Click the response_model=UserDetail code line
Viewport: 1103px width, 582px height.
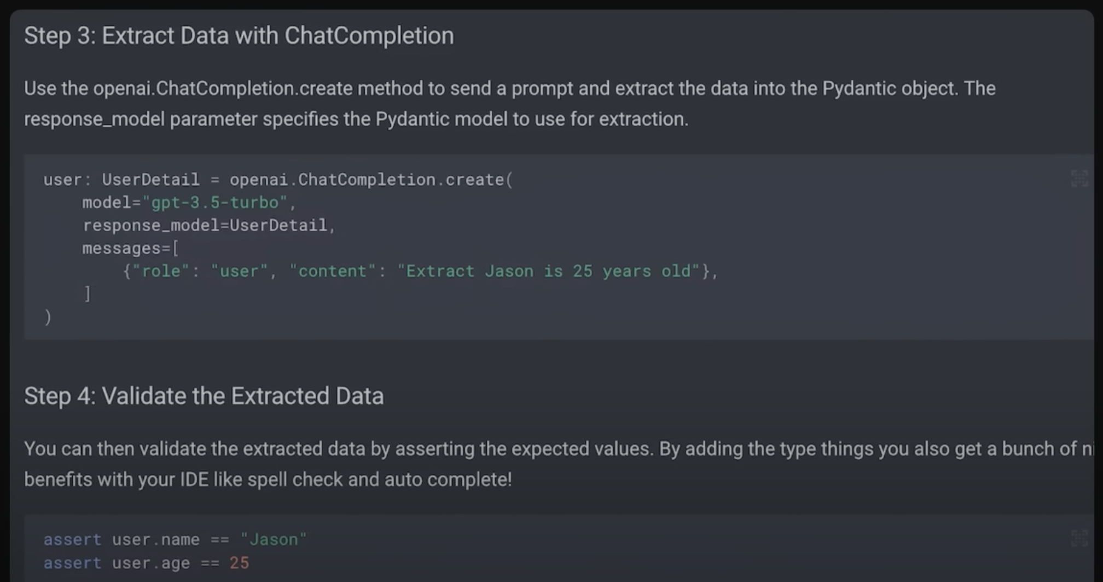point(208,225)
